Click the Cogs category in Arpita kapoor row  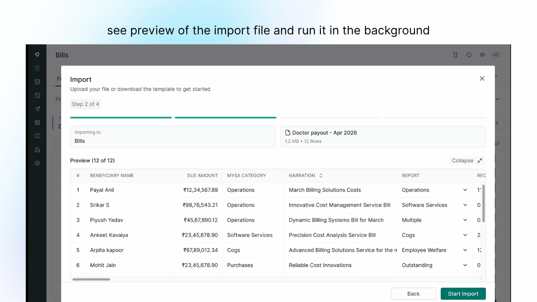(x=234, y=250)
